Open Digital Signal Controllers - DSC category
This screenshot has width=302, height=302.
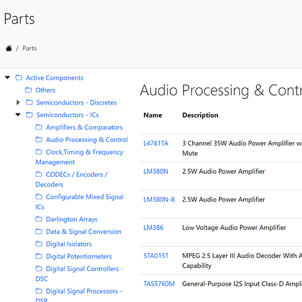click(79, 274)
